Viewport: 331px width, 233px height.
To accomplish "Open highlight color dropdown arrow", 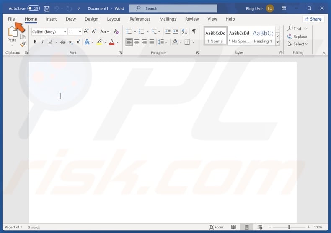I will [105, 42].
